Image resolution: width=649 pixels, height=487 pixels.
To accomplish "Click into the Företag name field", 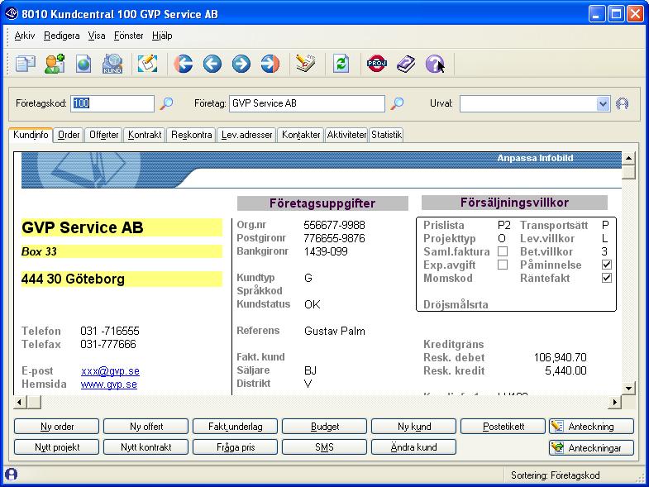I will (x=307, y=103).
